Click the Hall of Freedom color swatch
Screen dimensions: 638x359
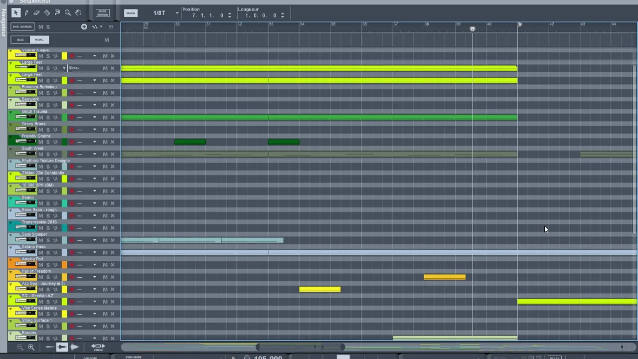pyautogui.click(x=64, y=277)
